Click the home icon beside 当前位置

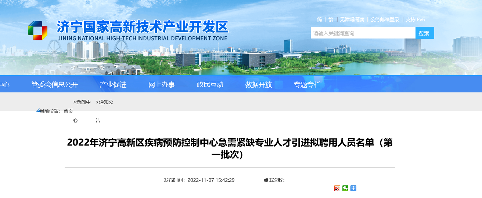tap(39, 110)
